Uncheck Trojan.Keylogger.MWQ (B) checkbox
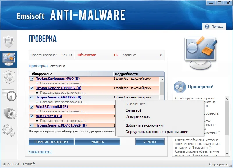 click(x=32, y=79)
